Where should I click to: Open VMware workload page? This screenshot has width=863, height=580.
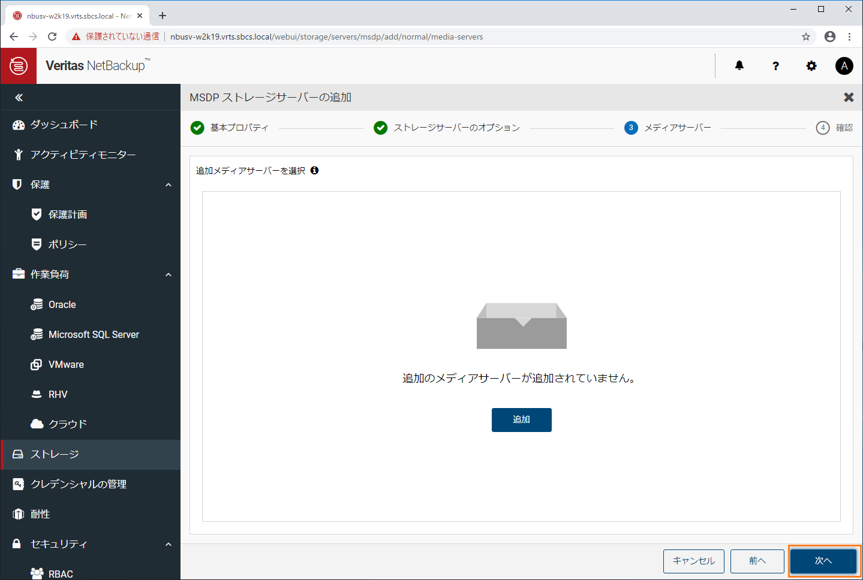[x=66, y=364]
